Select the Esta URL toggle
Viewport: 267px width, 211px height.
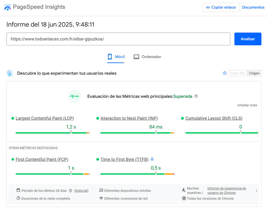(x=237, y=73)
